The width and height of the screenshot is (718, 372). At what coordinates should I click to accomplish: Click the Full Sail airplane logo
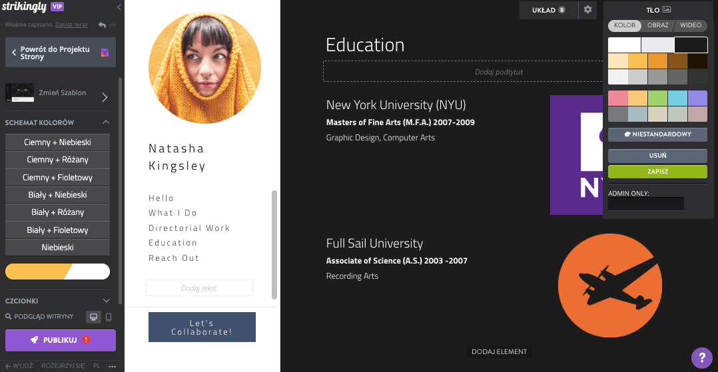[610, 285]
